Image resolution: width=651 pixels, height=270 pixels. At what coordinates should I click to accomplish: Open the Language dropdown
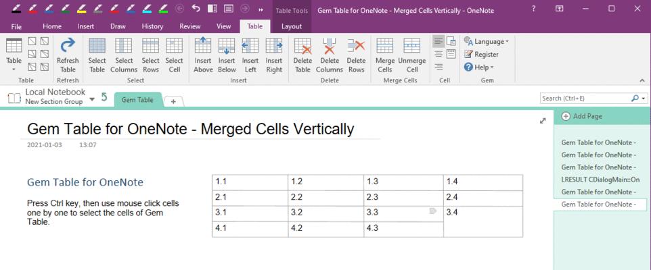pos(486,41)
